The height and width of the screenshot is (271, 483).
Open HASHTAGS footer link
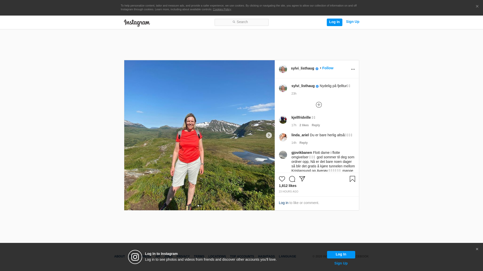tap(266, 256)
